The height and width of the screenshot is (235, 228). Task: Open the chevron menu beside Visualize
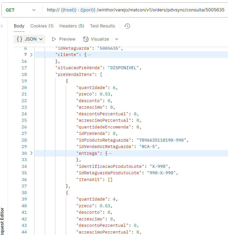tap(117, 39)
